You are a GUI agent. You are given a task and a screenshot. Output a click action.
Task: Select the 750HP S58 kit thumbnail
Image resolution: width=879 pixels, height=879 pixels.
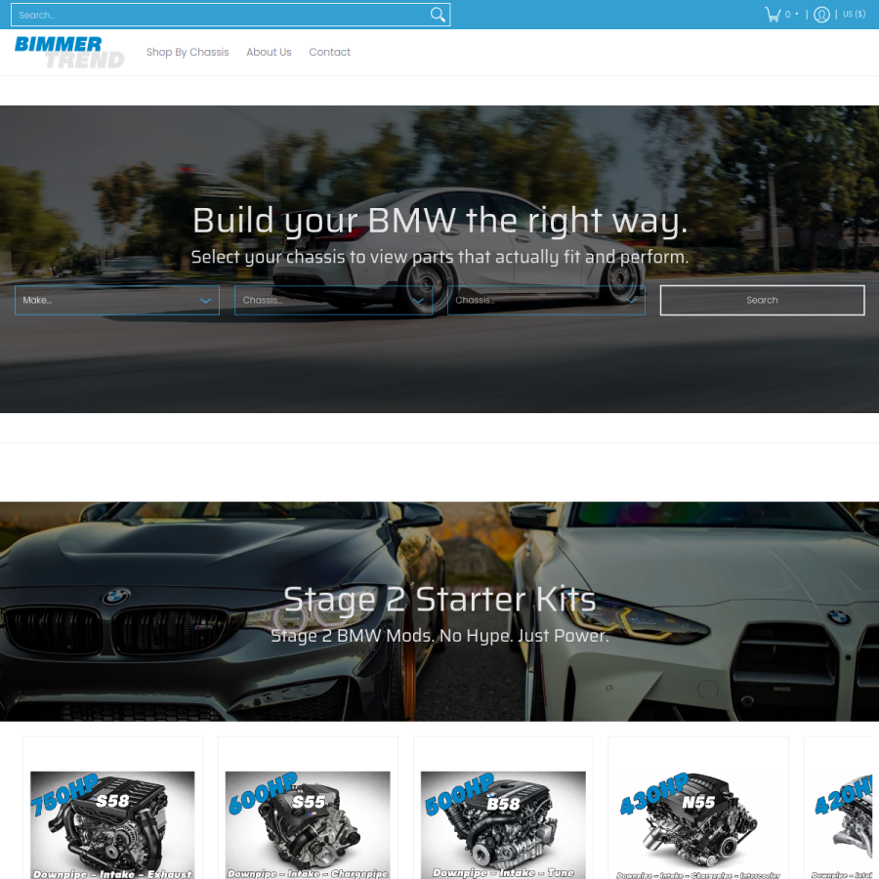click(x=112, y=824)
